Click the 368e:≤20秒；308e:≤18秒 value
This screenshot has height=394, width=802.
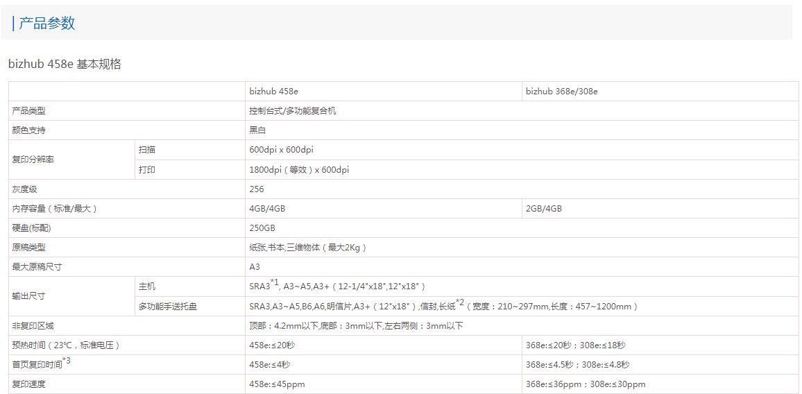575,345
